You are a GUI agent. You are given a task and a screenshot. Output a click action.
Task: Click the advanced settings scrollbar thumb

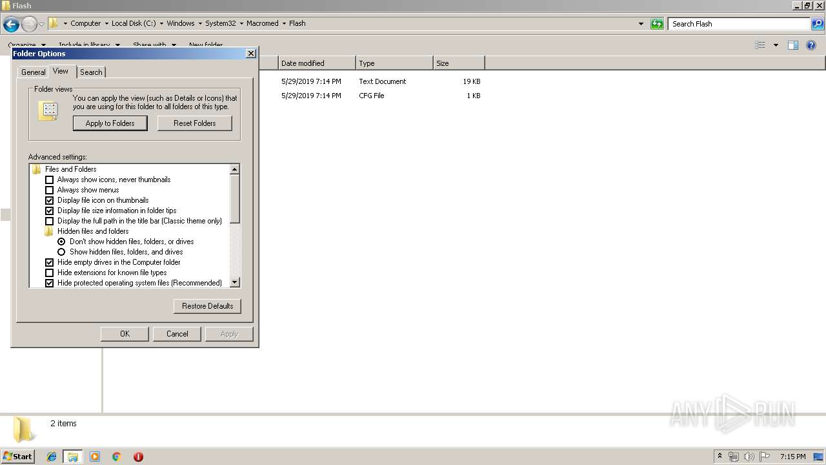tap(235, 199)
